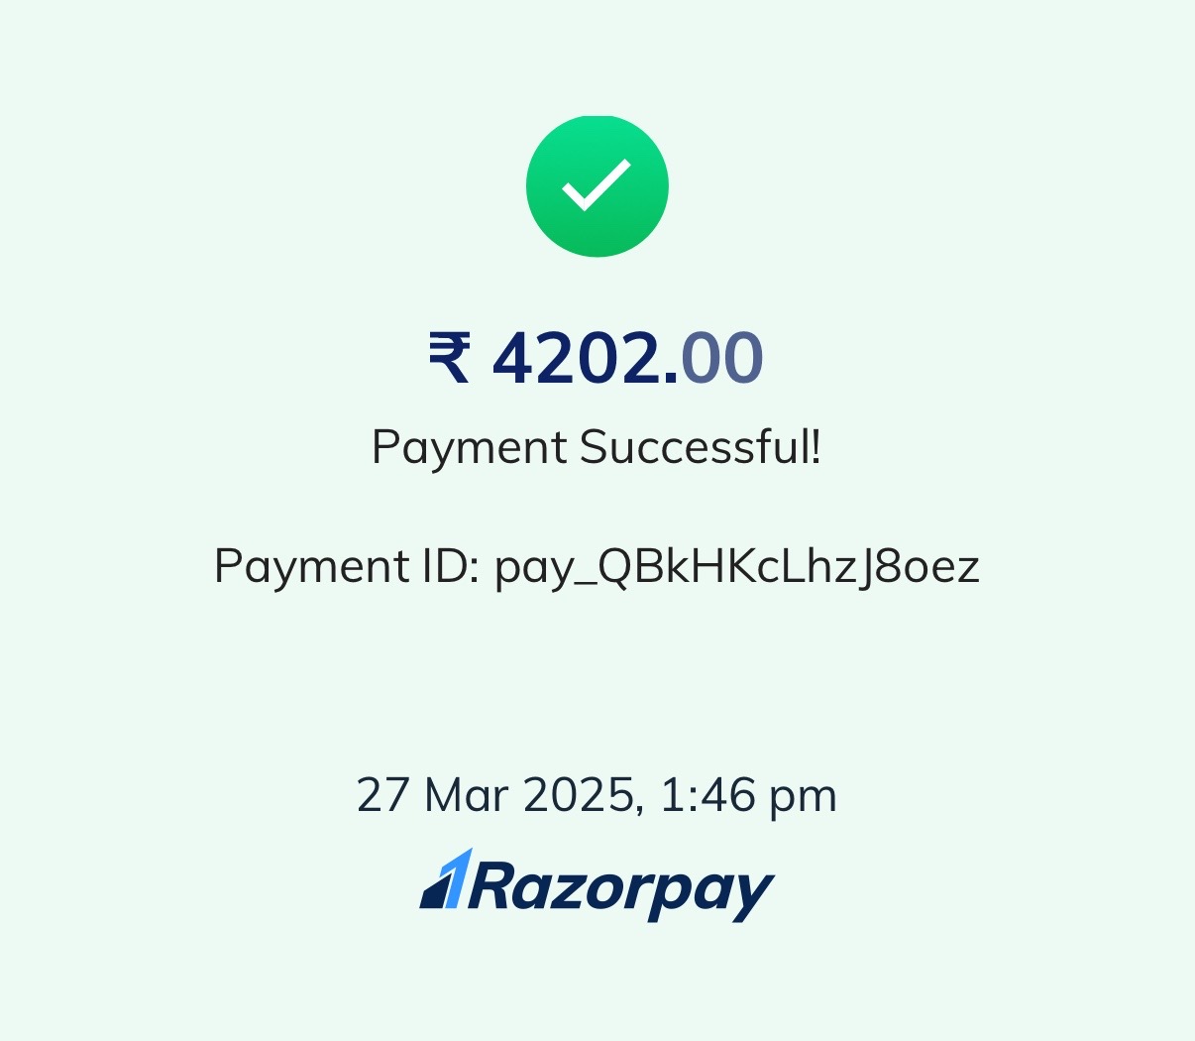Click the Payment ID: label
This screenshot has width=1195, height=1041.
[x=348, y=566]
